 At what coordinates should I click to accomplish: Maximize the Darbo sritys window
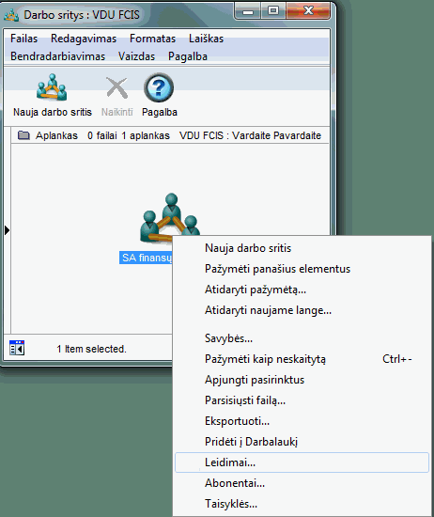[273, 11]
